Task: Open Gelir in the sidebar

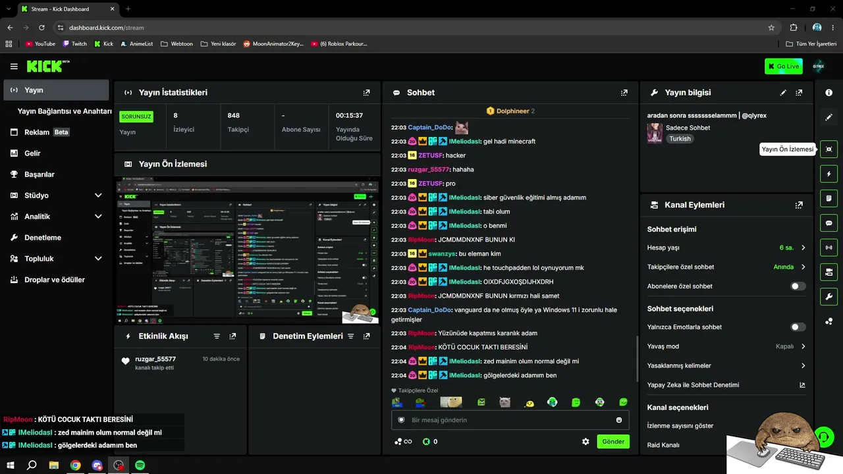Action: pos(56,153)
